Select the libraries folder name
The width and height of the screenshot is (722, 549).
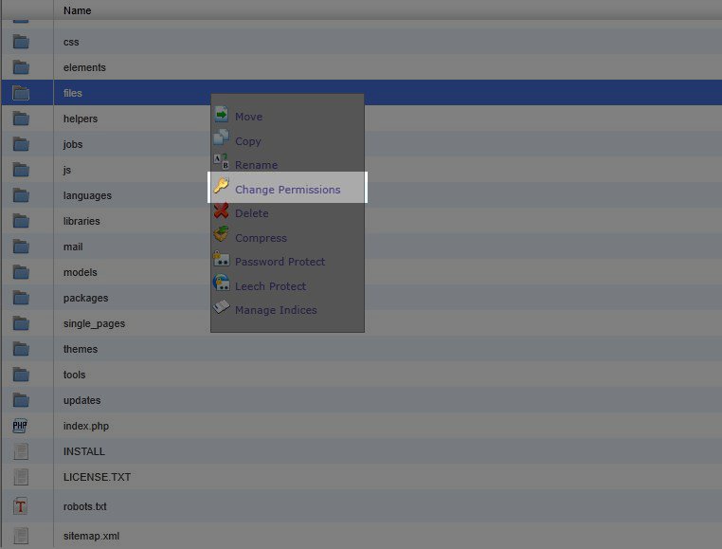[81, 221]
